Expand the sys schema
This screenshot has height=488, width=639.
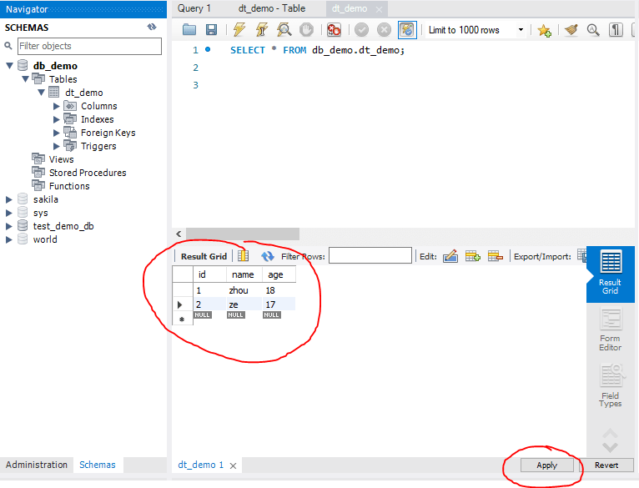click(9, 213)
